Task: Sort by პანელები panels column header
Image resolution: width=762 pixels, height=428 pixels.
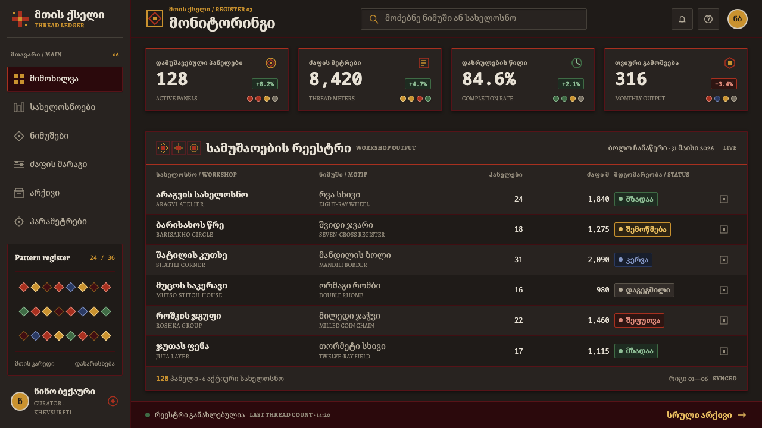Action: (x=506, y=175)
